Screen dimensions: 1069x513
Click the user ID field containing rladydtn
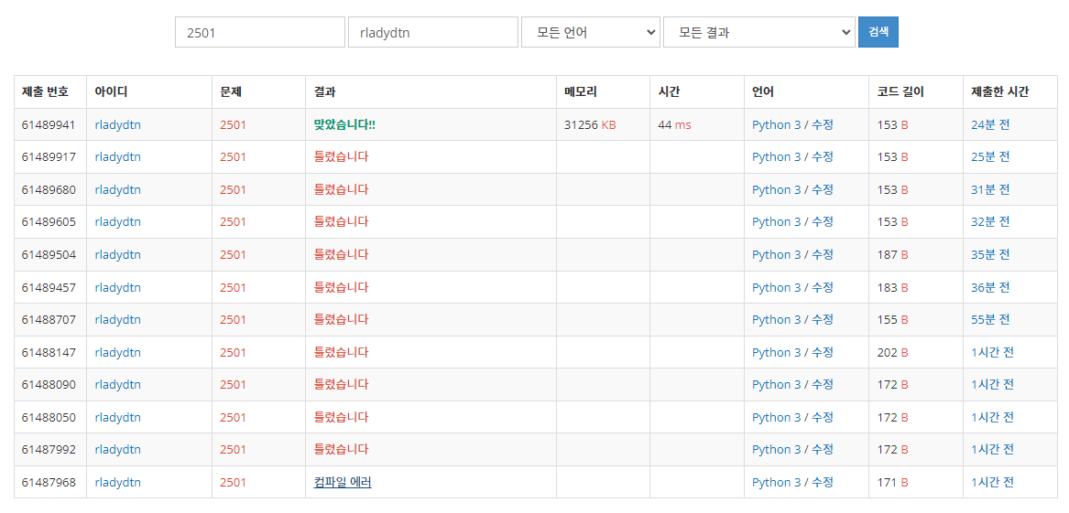(x=433, y=32)
